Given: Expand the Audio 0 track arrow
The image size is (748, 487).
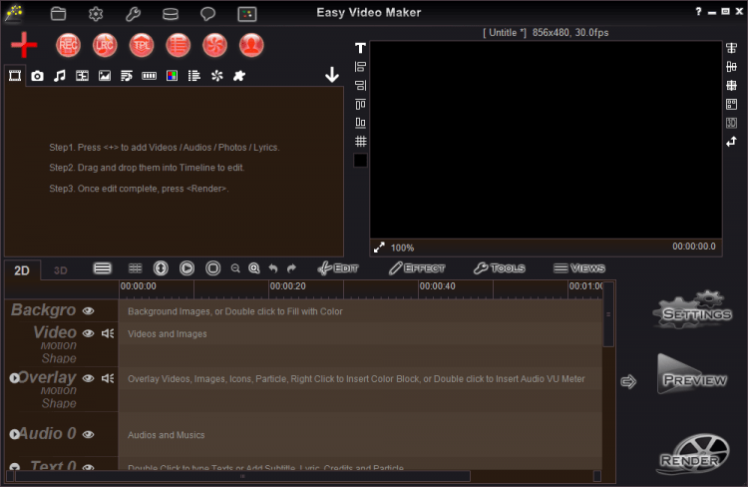Looking at the screenshot, I should pyautogui.click(x=14, y=434).
